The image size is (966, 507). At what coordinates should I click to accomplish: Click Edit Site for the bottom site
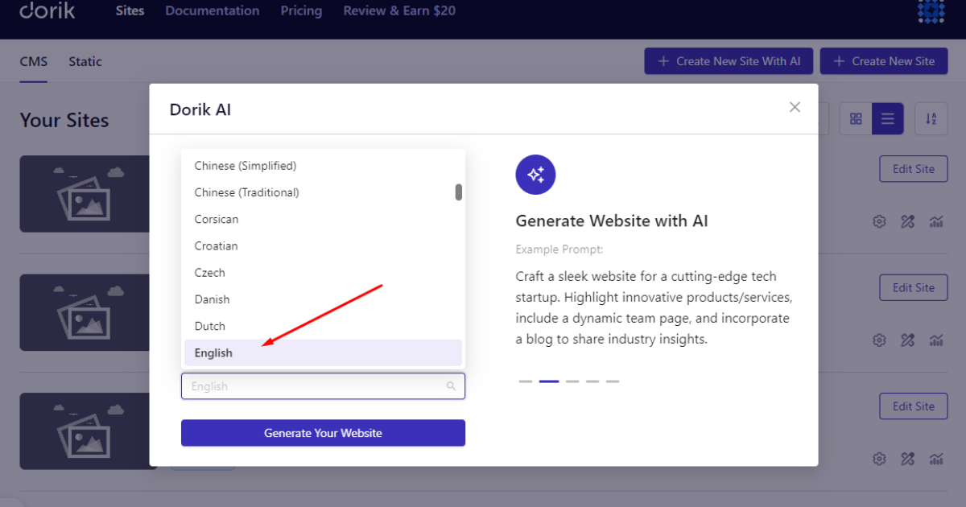pos(914,406)
